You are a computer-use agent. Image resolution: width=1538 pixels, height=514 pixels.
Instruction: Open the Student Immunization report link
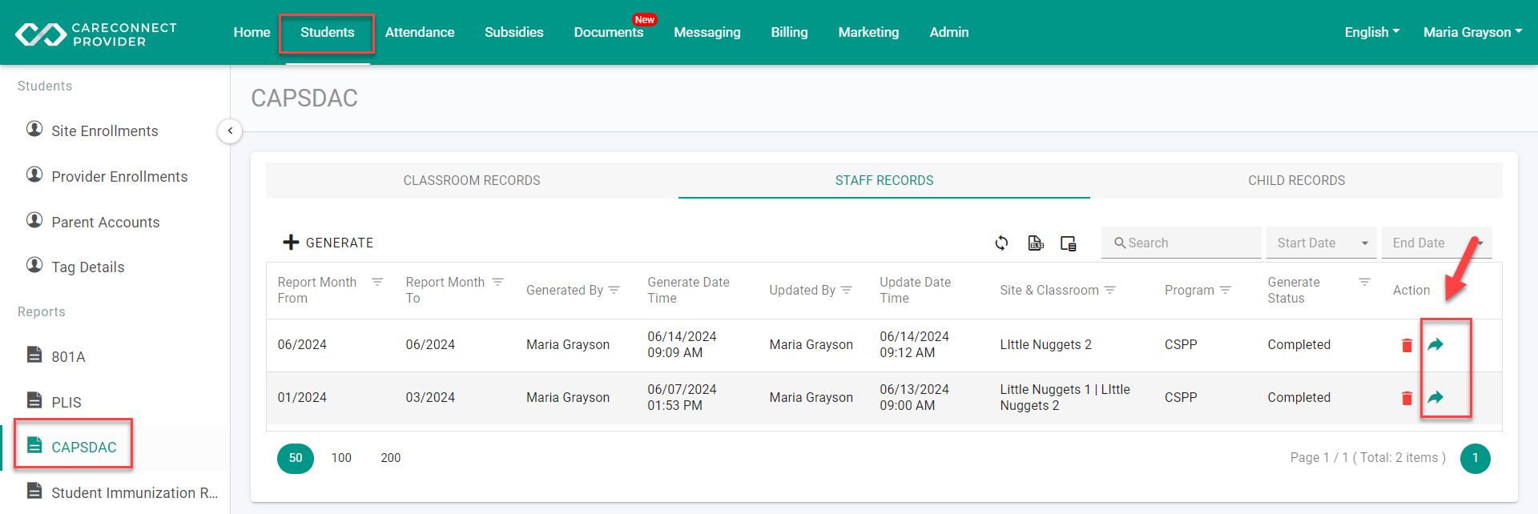tap(135, 493)
